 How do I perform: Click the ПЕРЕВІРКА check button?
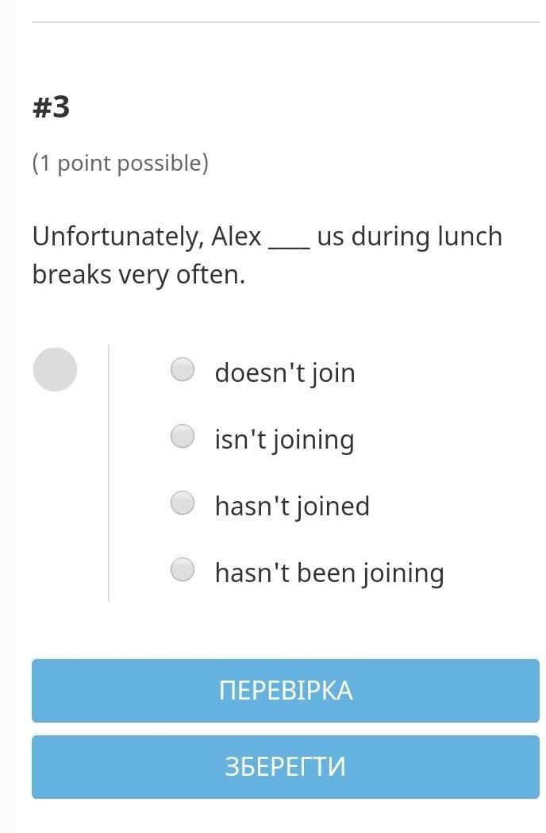pyautogui.click(x=285, y=691)
